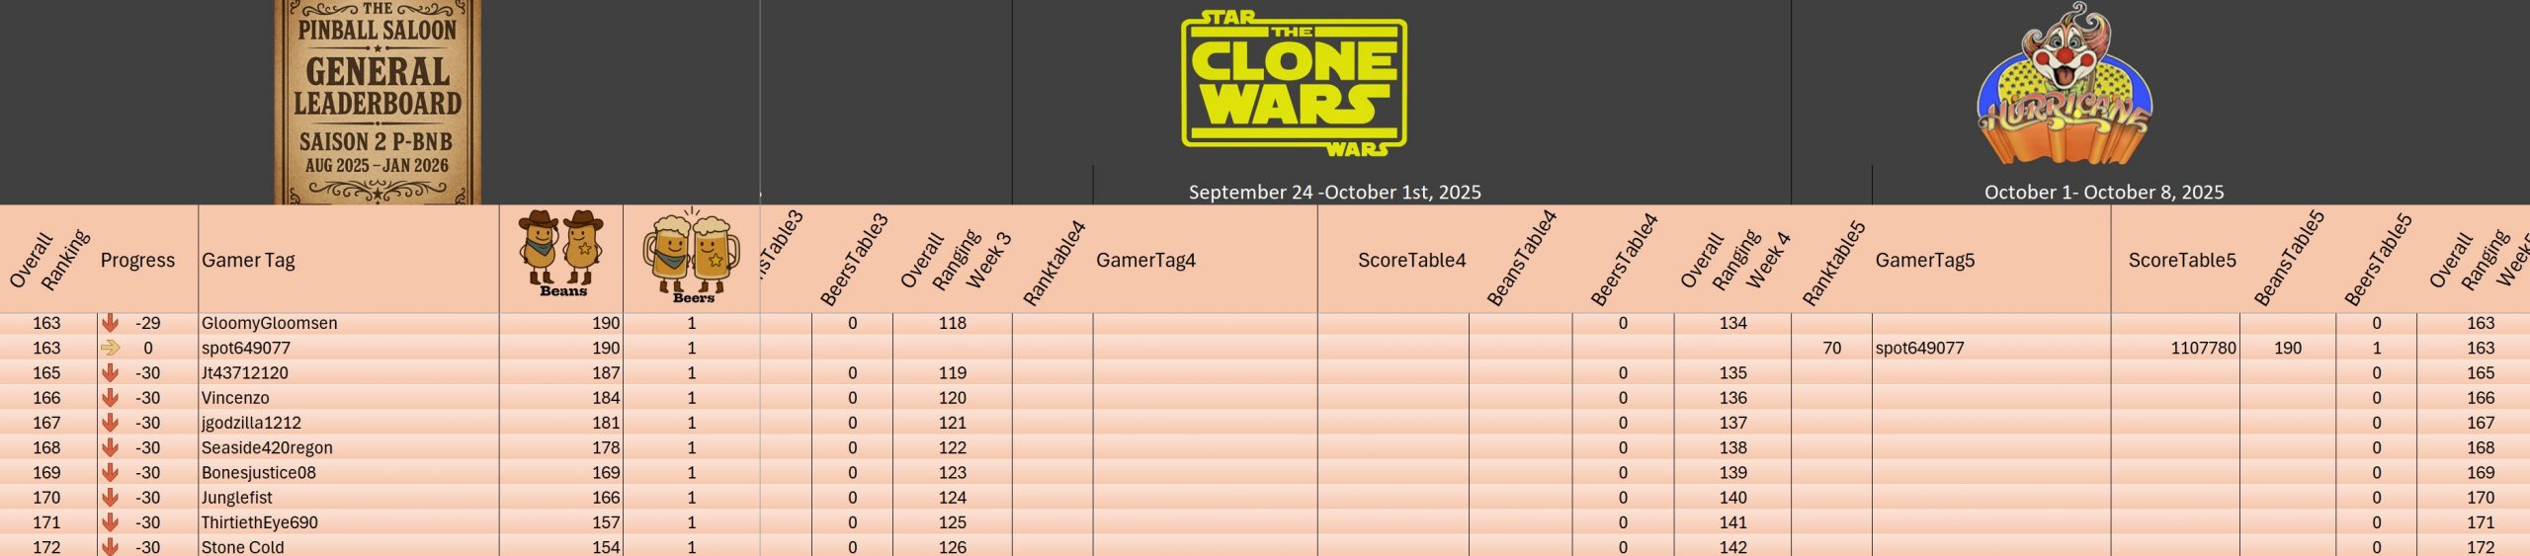Click the red down arrow in Stone Cold's row
Image resolution: width=2530 pixels, height=556 pixels.
[x=111, y=547]
